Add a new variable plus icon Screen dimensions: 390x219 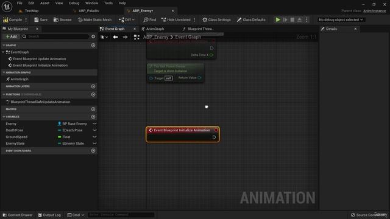point(93,117)
